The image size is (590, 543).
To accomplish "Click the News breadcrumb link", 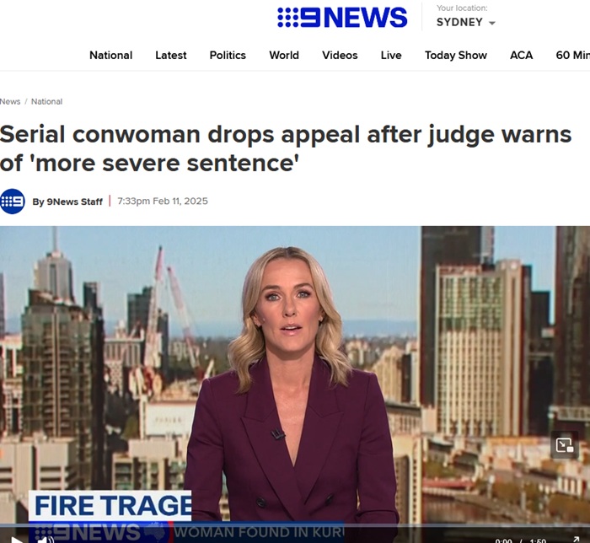I will pos(10,101).
